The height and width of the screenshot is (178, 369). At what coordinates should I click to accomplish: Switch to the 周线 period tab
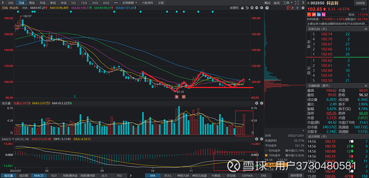pyautogui.click(x=32, y=3)
